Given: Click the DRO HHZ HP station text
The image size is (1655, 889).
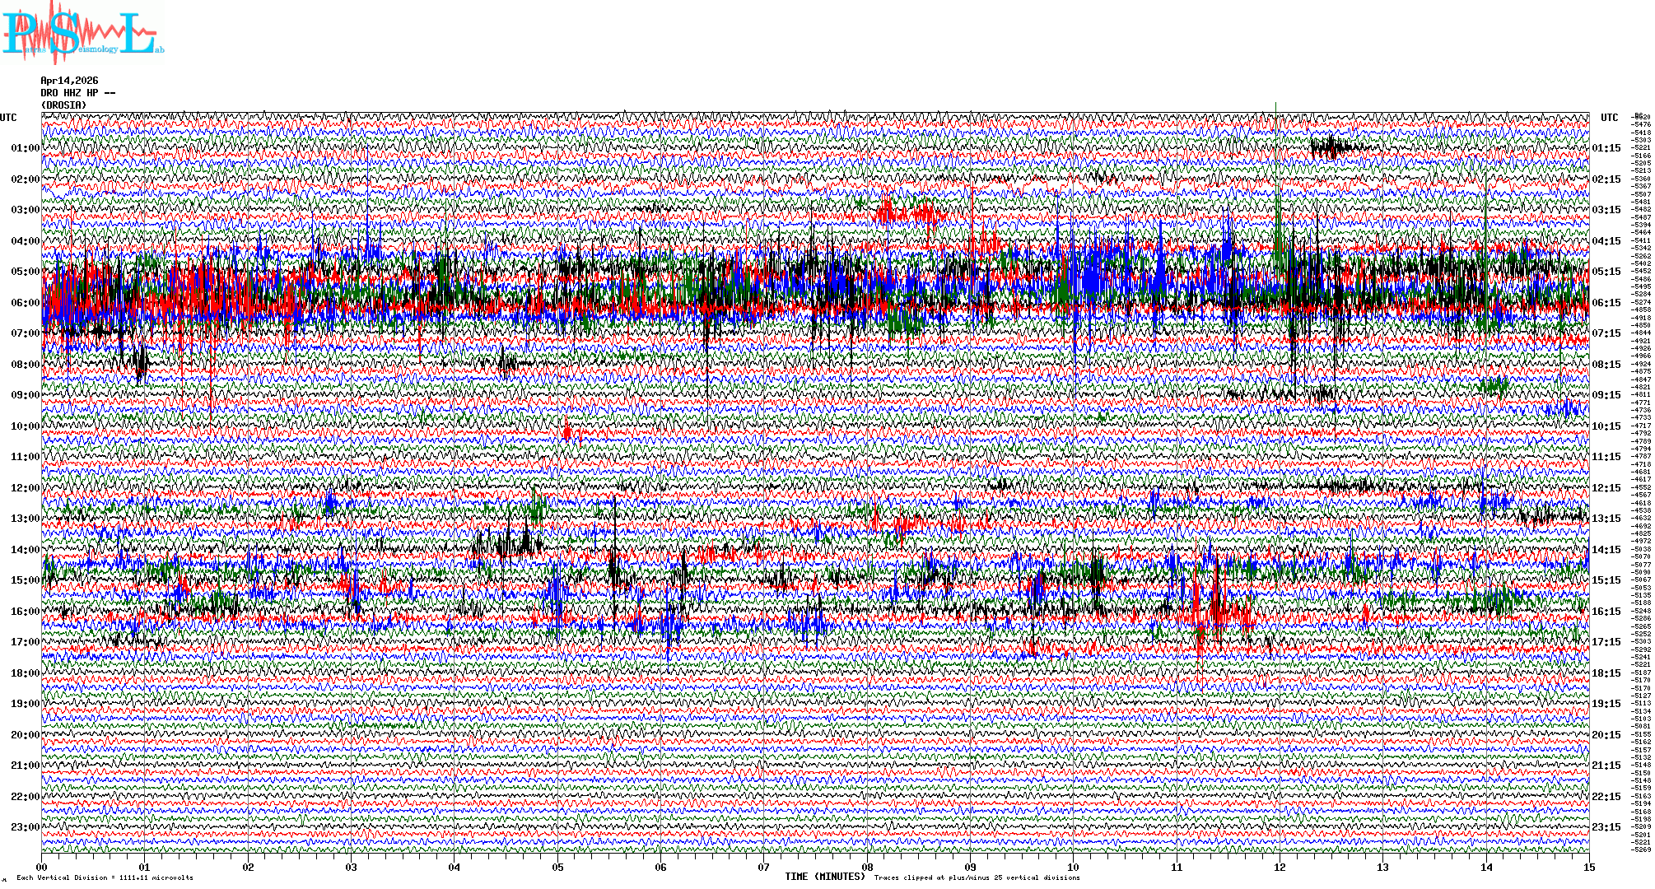Looking at the screenshot, I should [x=78, y=93].
